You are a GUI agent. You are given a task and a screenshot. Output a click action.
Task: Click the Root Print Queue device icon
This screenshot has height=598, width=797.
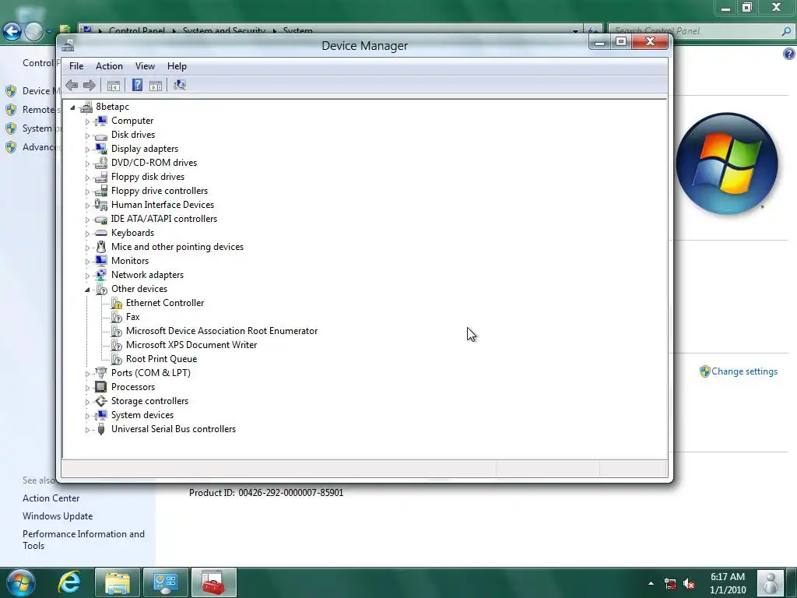(117, 359)
